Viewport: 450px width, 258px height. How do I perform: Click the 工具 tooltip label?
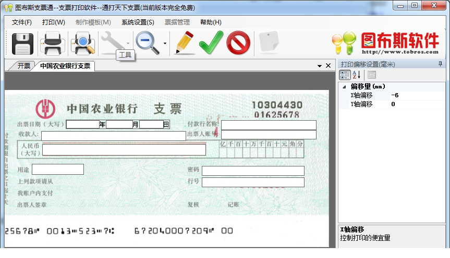click(x=125, y=55)
